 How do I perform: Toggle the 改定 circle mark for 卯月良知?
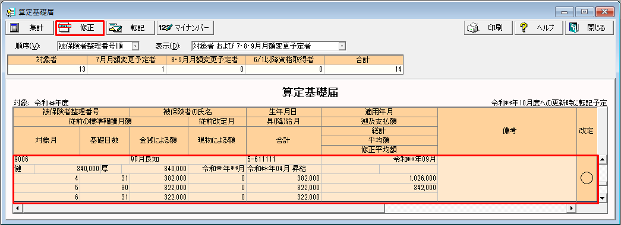click(x=586, y=178)
